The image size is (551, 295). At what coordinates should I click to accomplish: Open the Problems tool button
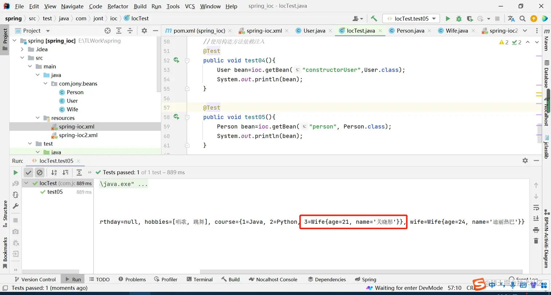click(x=132, y=279)
